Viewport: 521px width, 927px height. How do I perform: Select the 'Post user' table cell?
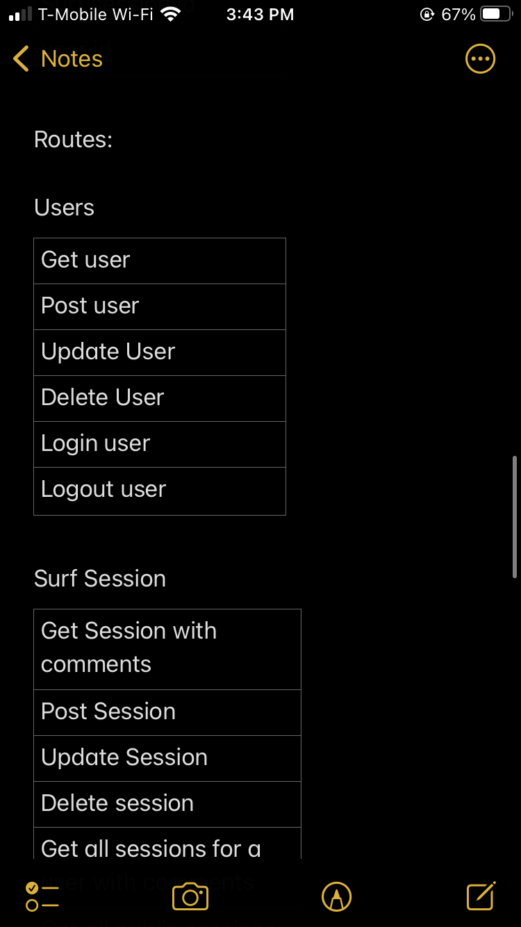coord(160,306)
